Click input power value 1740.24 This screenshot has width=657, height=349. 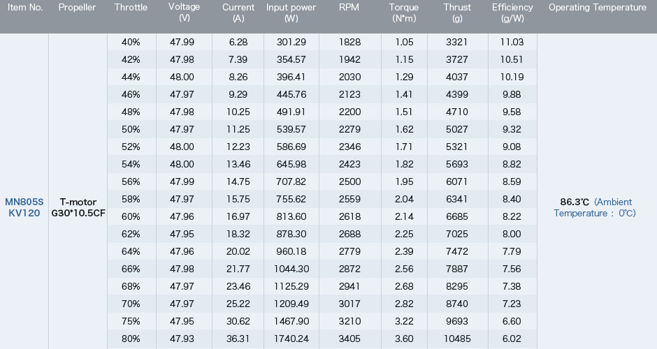tap(291, 339)
